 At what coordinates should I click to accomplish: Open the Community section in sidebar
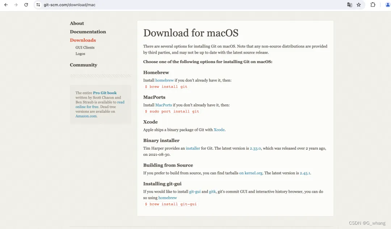(x=84, y=65)
